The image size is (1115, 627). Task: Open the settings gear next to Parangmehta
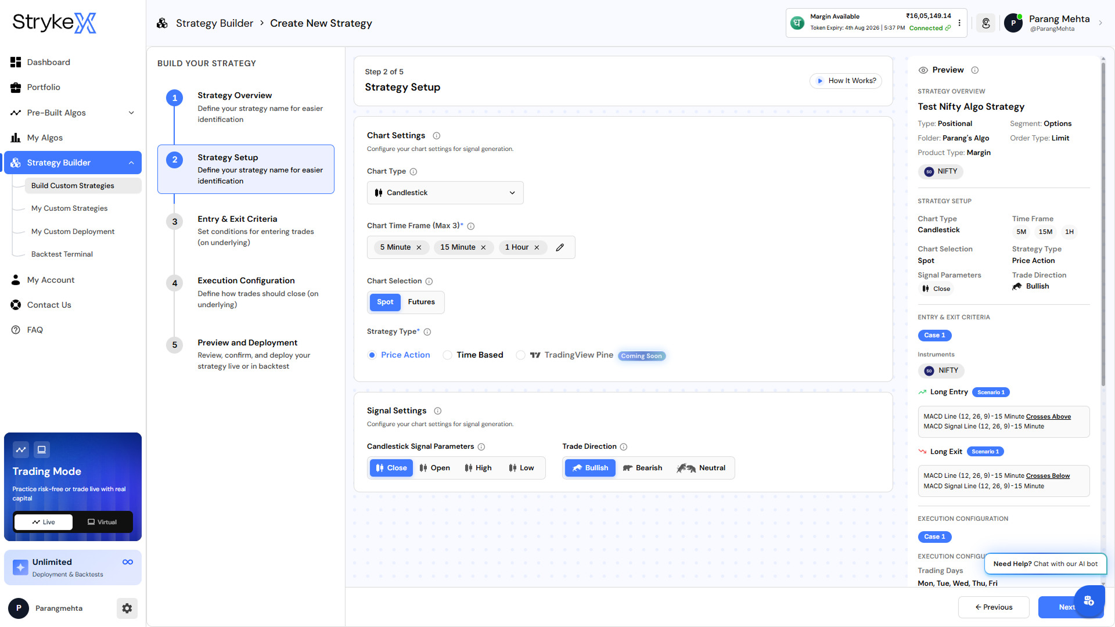tap(127, 608)
